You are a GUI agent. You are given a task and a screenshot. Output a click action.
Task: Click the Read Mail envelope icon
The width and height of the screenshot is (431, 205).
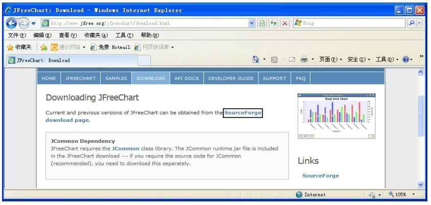click(x=291, y=60)
